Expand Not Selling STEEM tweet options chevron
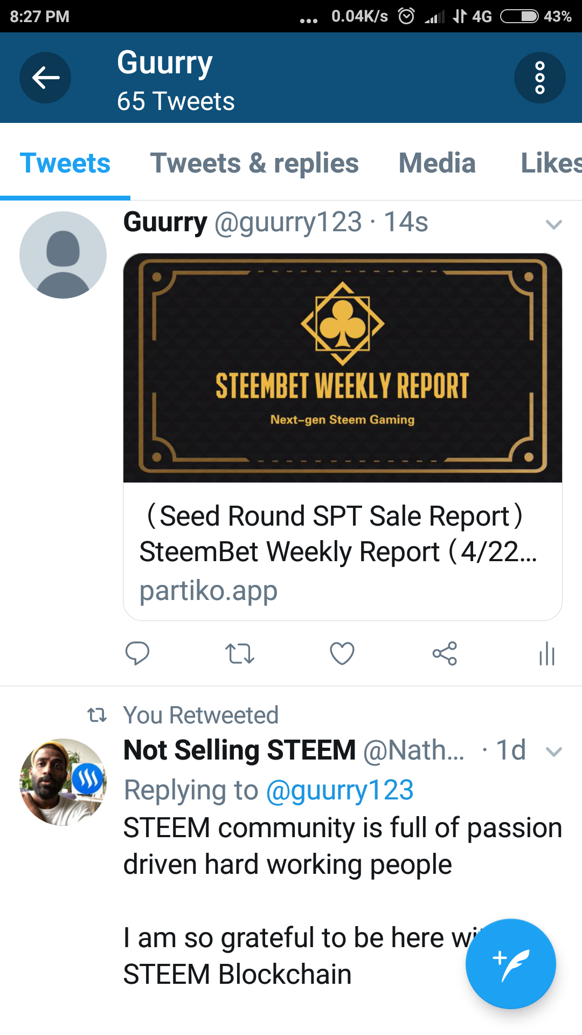The height and width of the screenshot is (1035, 582). (x=553, y=751)
